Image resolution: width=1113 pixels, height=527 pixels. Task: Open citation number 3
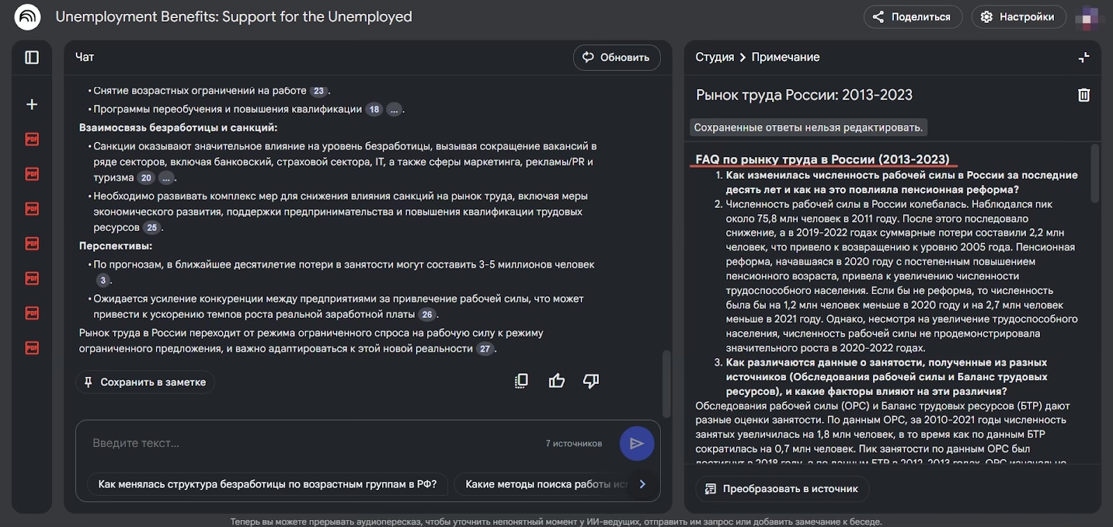(103, 280)
